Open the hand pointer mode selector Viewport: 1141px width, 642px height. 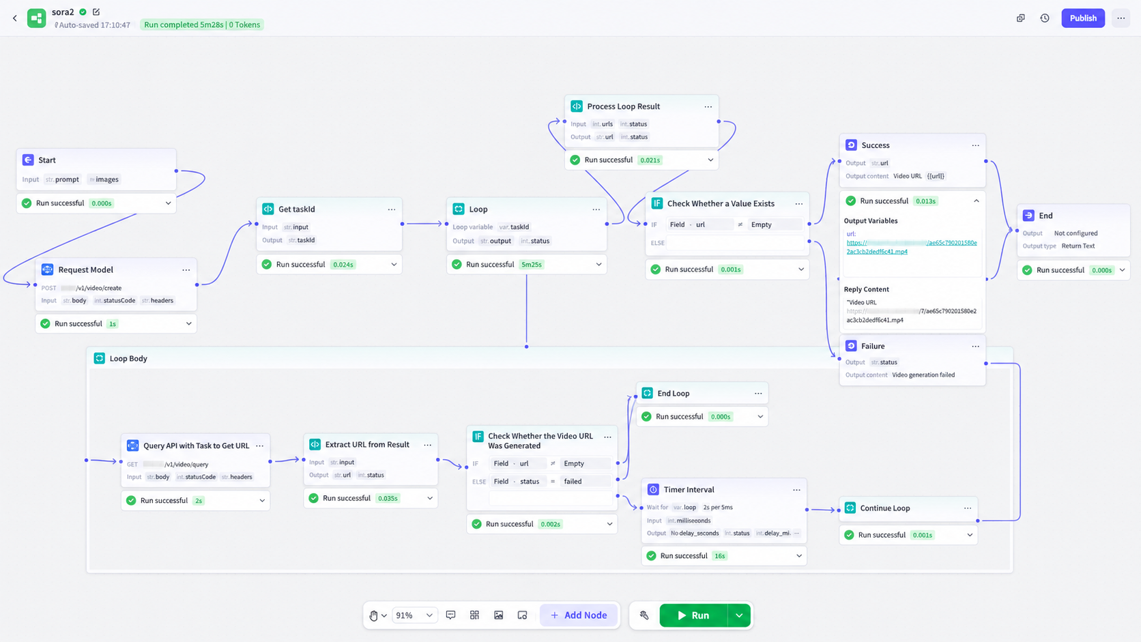pyautogui.click(x=378, y=615)
